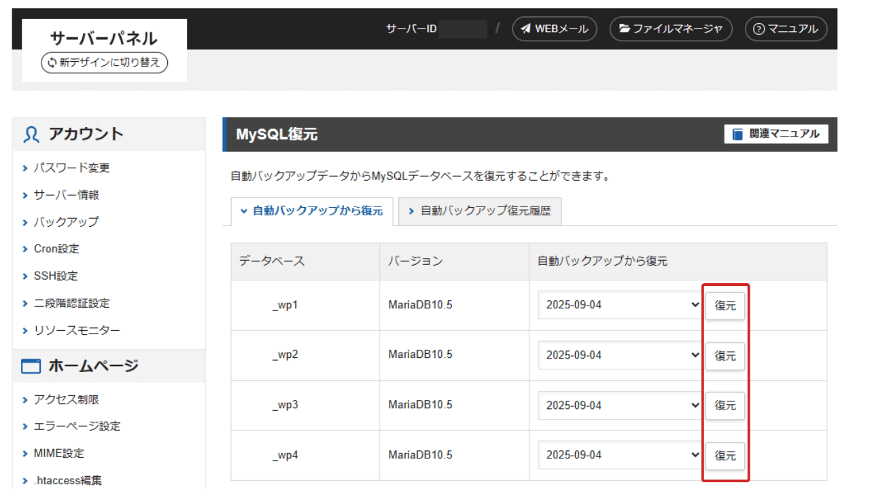The height and width of the screenshot is (489, 870).
Task: Select 自動バックアップから復元 tab
Action: coord(312,211)
